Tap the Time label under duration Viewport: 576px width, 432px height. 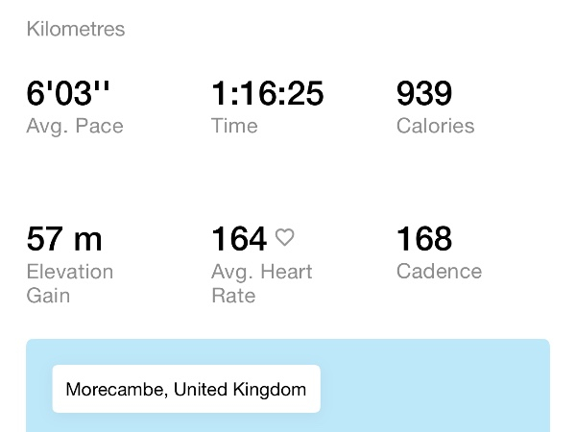click(x=234, y=126)
